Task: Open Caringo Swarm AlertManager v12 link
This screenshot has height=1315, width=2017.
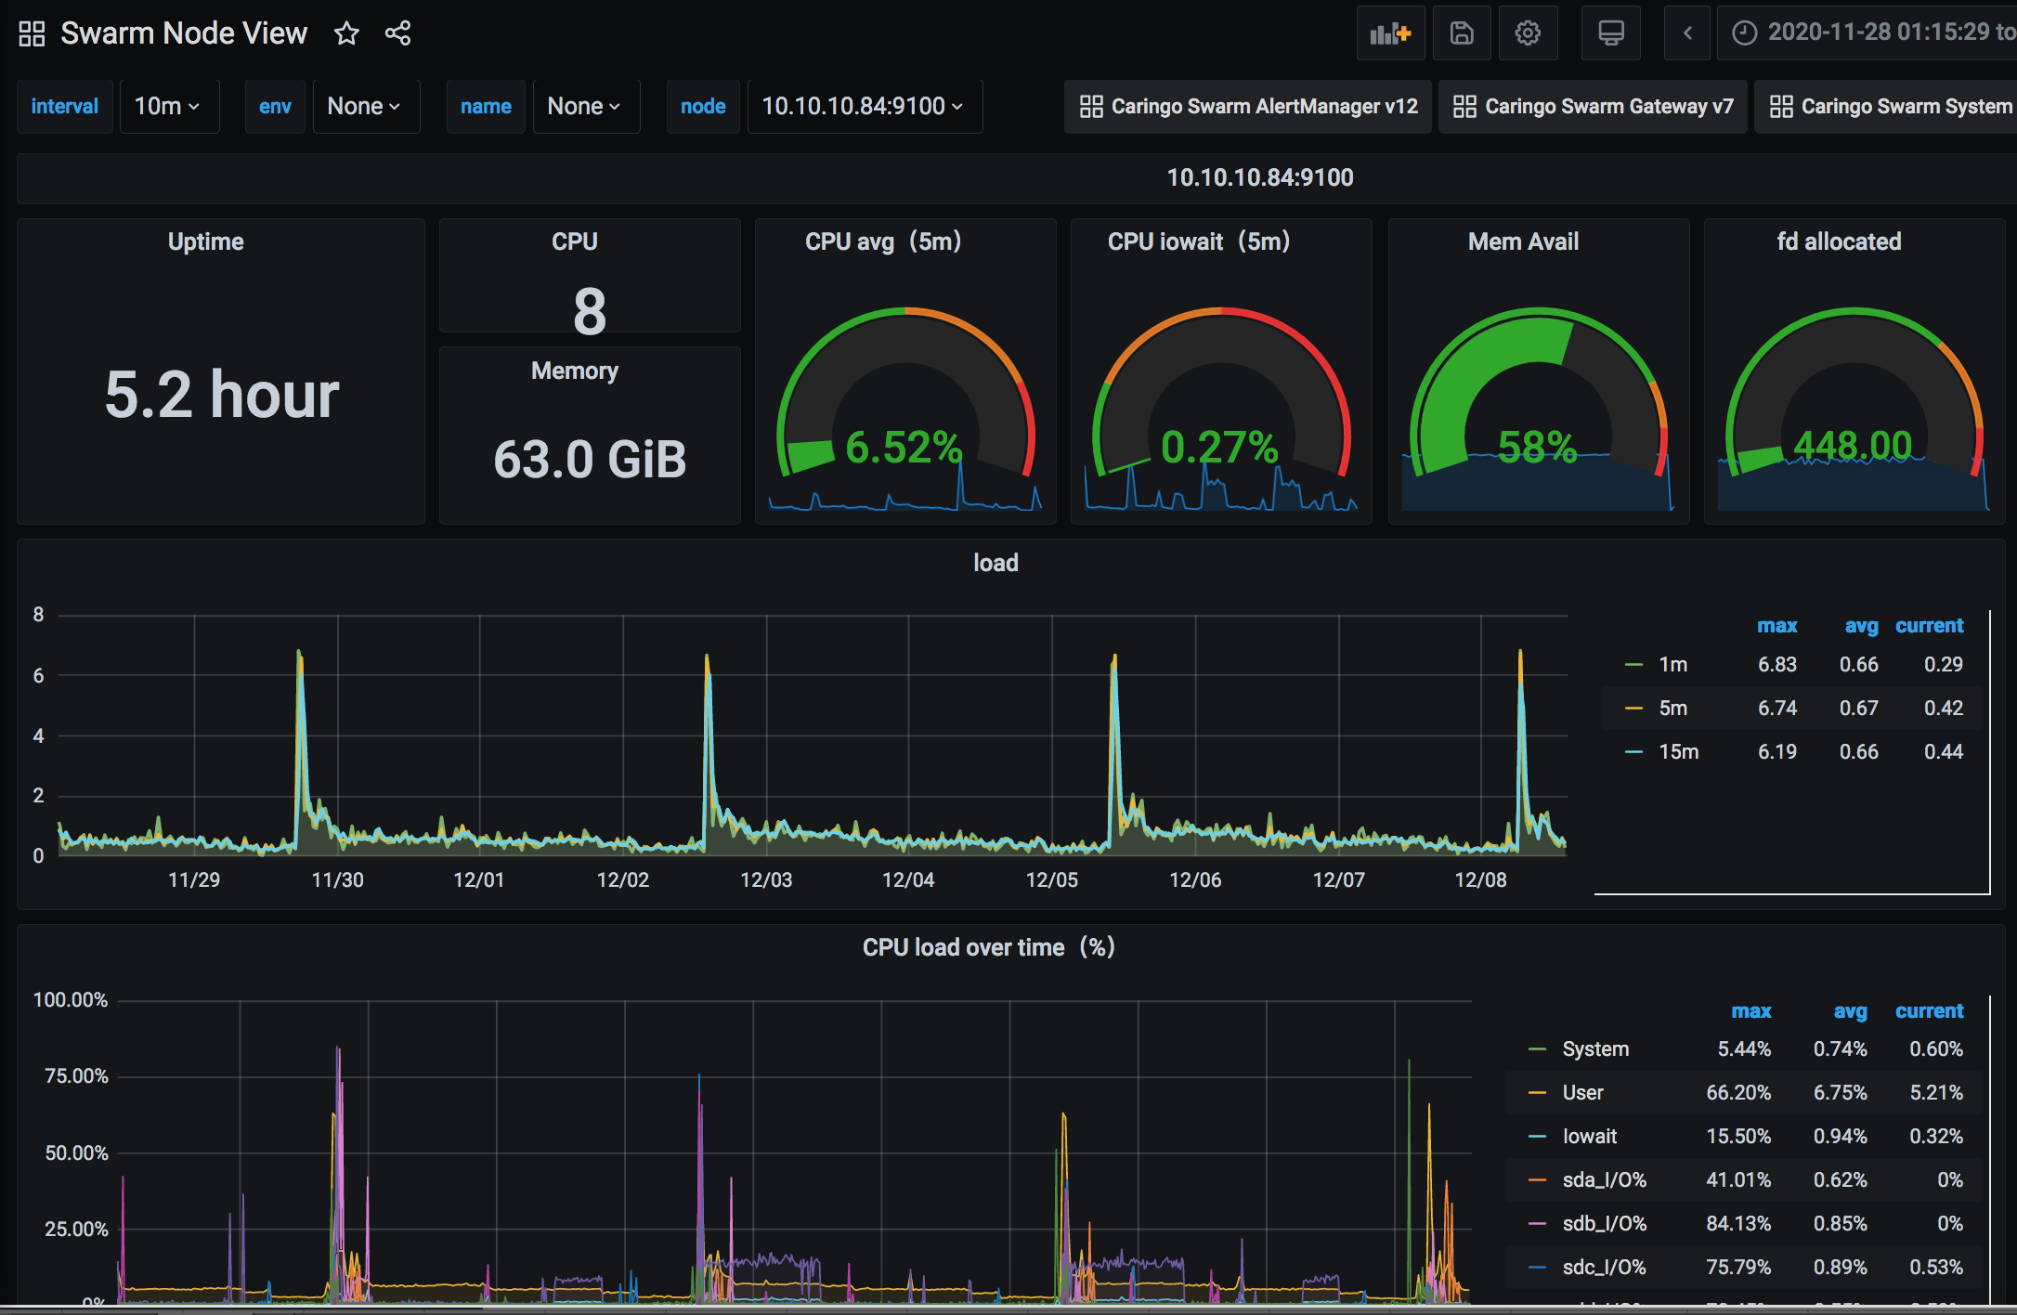Action: pos(1248,107)
